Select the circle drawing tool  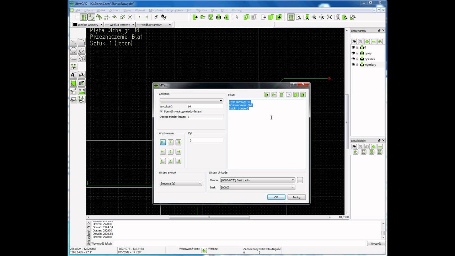click(74, 50)
